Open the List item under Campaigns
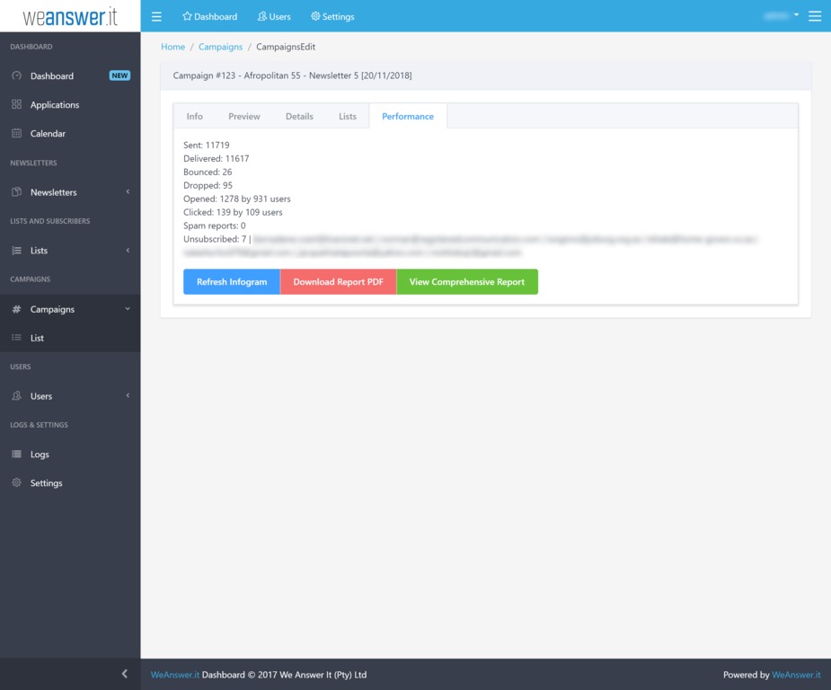 coord(37,338)
